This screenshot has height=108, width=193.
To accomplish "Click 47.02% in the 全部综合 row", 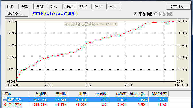I will point(81,100).
